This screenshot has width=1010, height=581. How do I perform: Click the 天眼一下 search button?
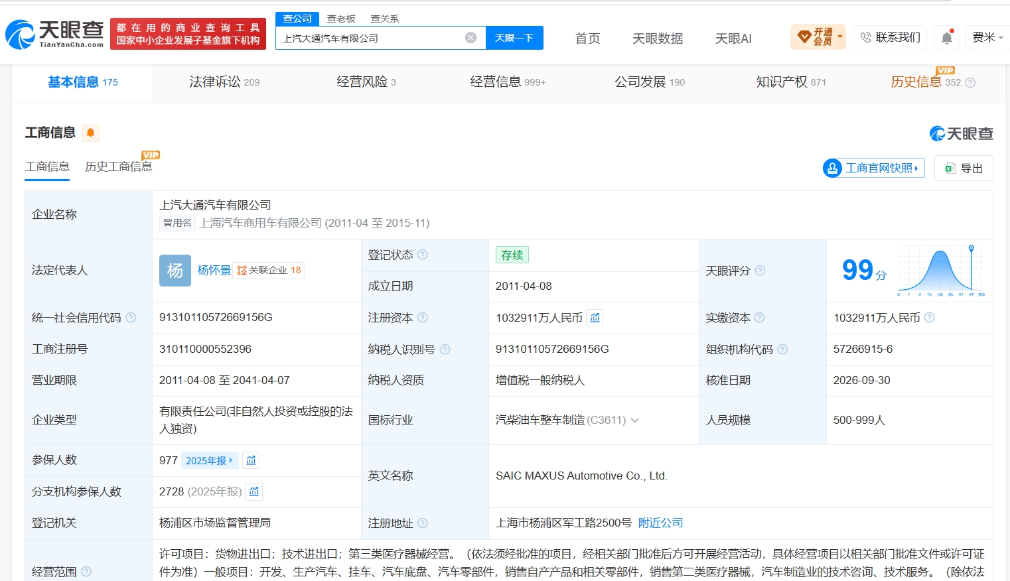tap(514, 38)
